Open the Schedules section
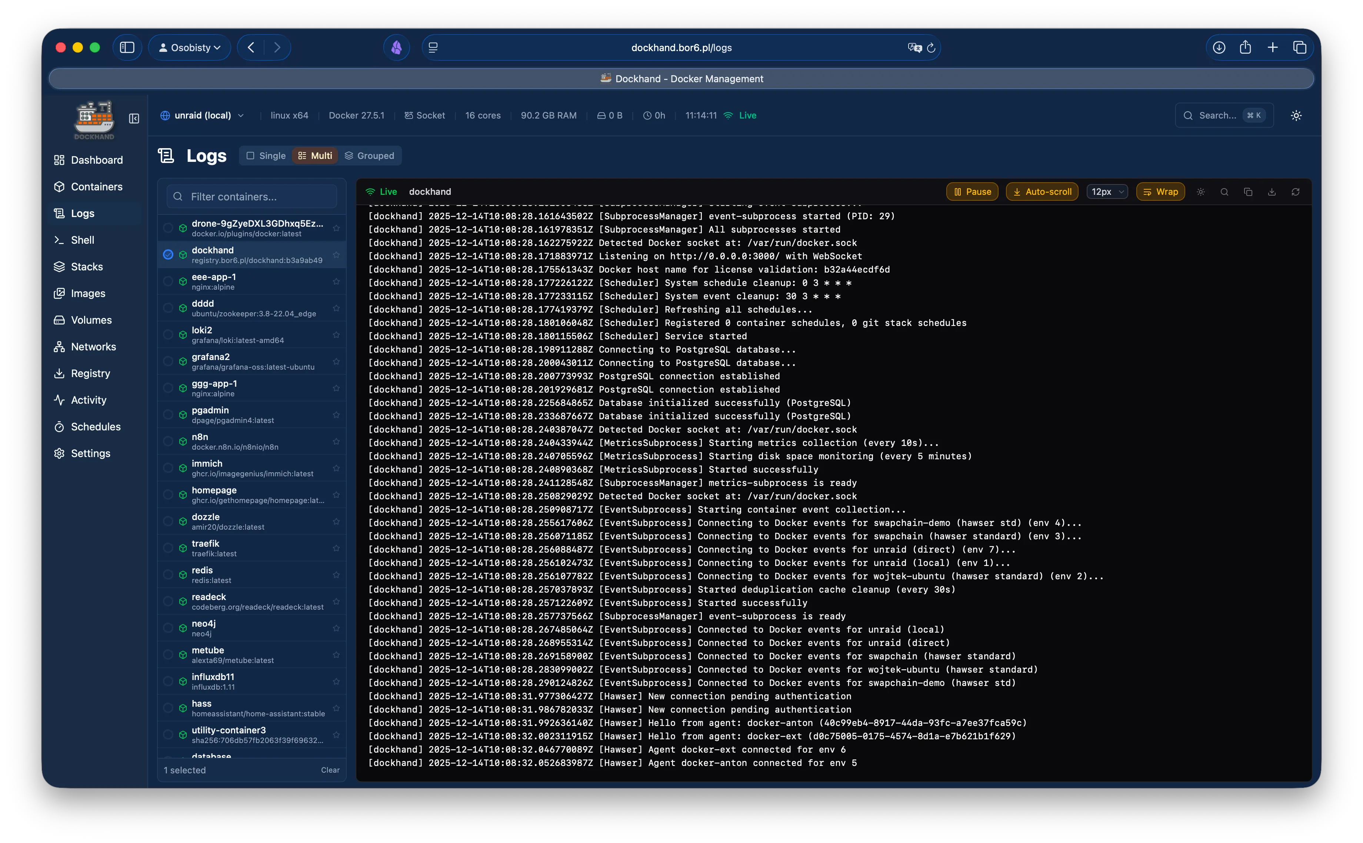1363x843 pixels. point(95,427)
